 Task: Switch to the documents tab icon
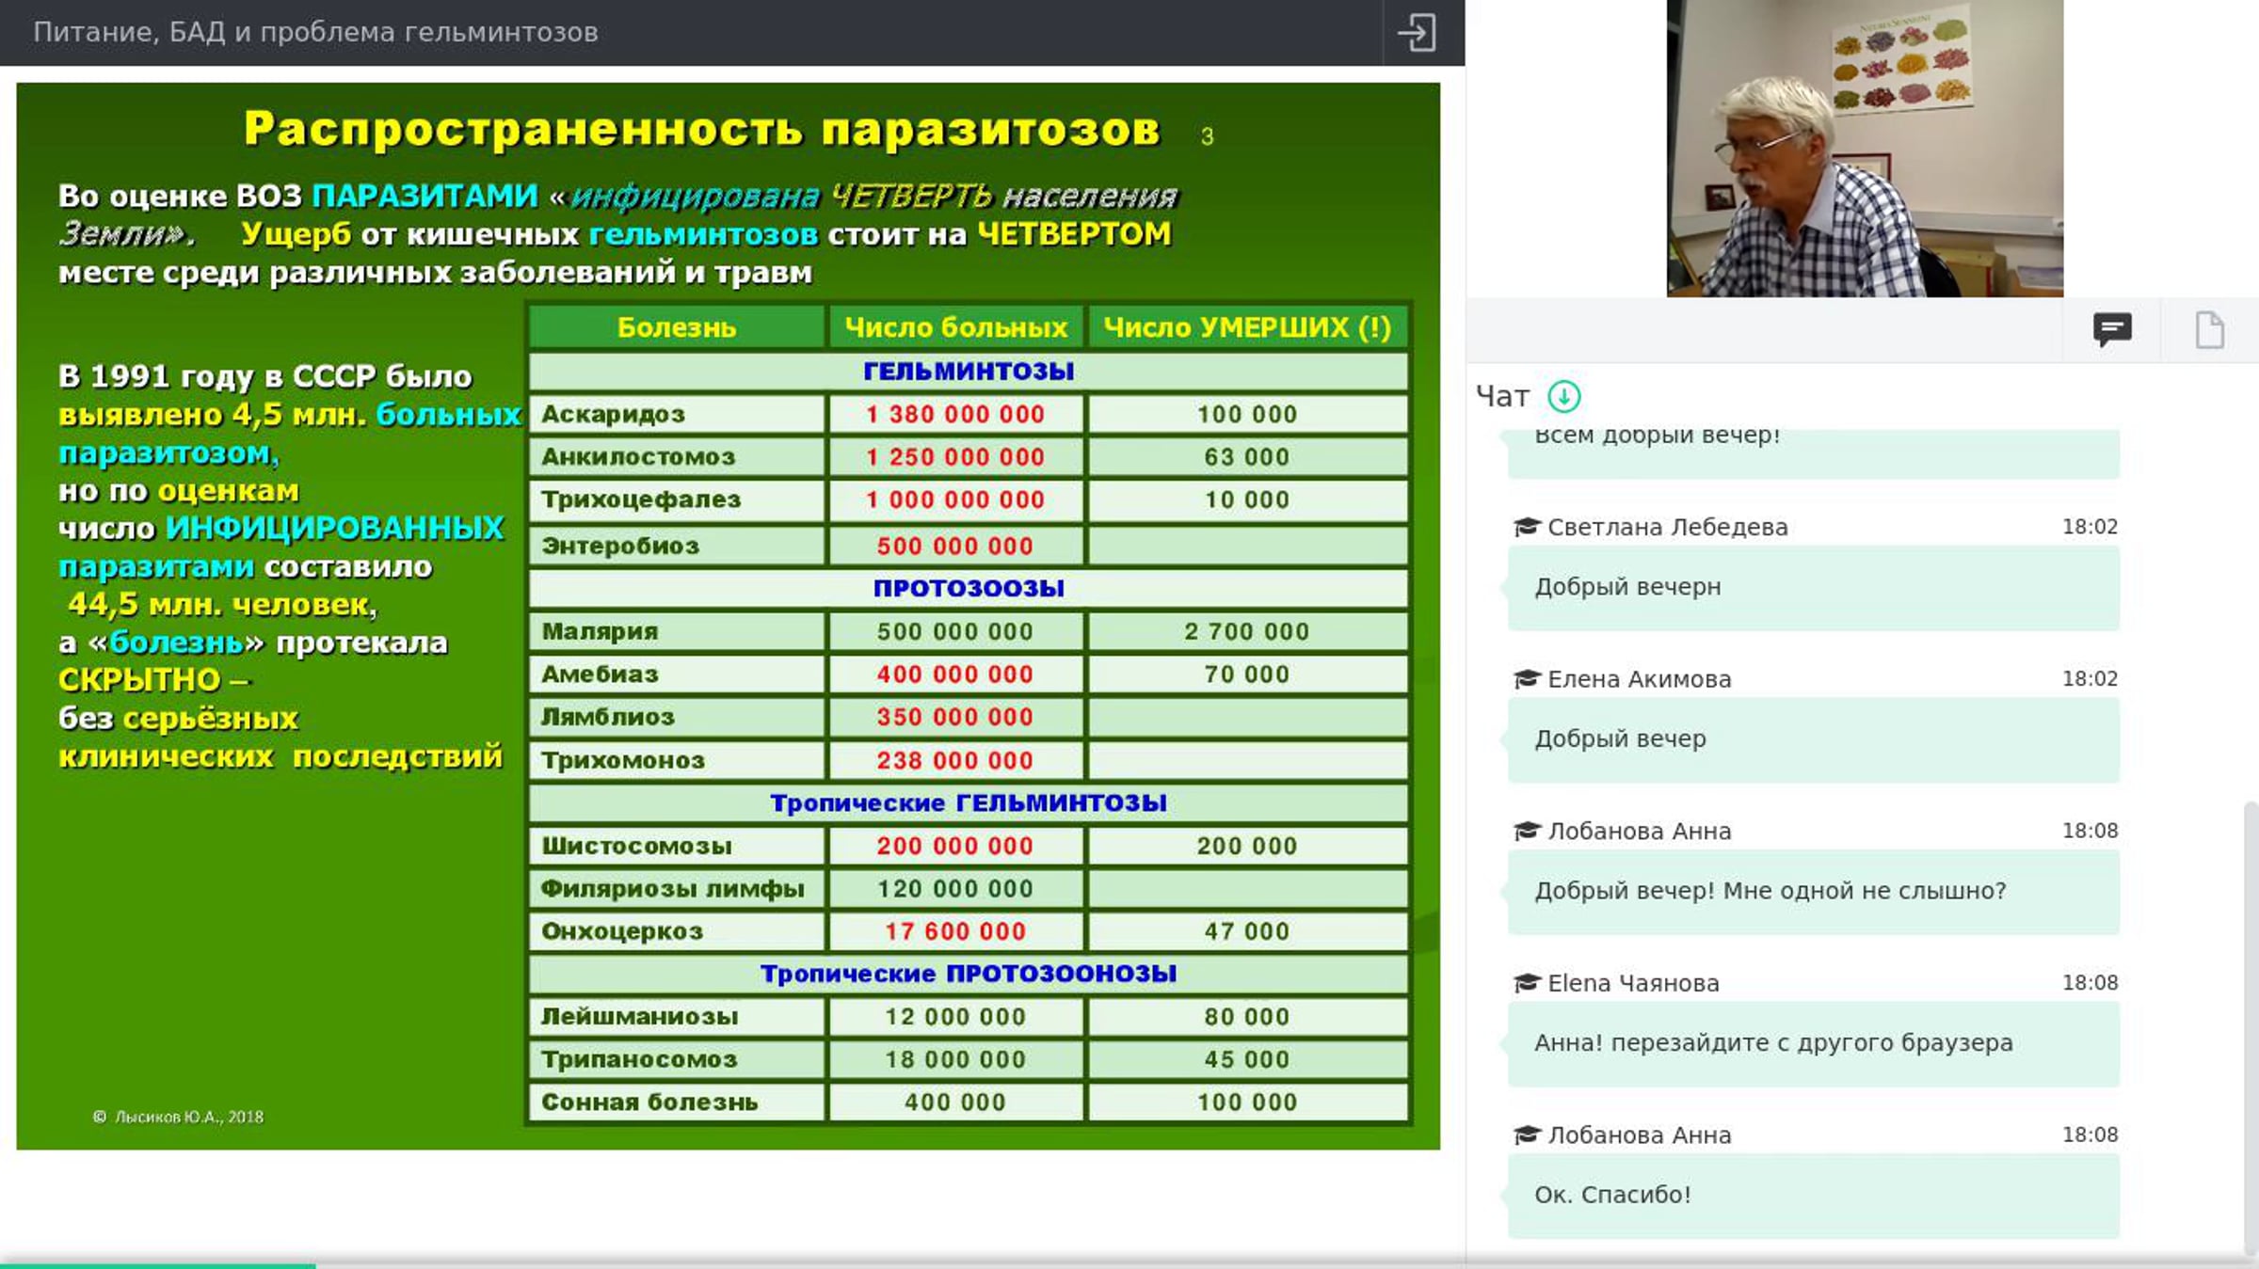point(2209,330)
